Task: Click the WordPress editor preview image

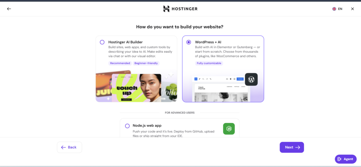Action: [221, 89]
